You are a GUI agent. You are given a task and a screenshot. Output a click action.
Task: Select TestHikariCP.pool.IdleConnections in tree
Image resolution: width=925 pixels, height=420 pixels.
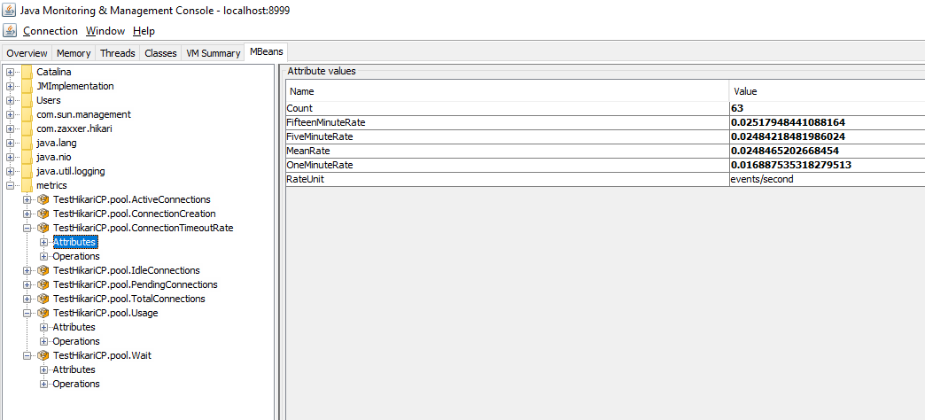tap(126, 270)
